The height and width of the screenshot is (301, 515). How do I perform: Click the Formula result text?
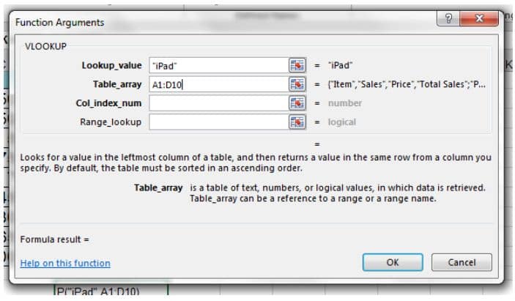click(x=54, y=239)
